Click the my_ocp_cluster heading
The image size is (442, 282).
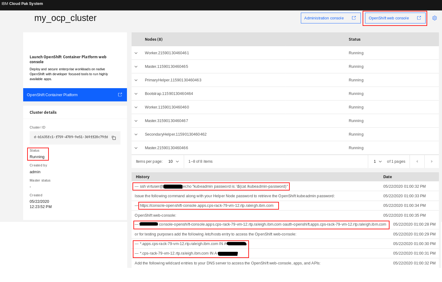(x=65, y=18)
